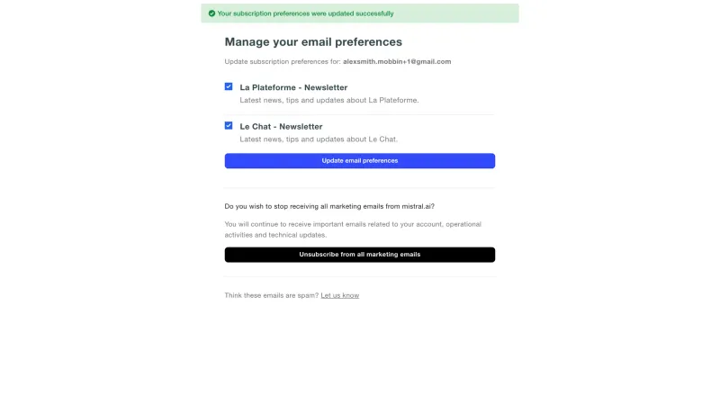
Task: Open the Let us know link
Action: coord(340,295)
